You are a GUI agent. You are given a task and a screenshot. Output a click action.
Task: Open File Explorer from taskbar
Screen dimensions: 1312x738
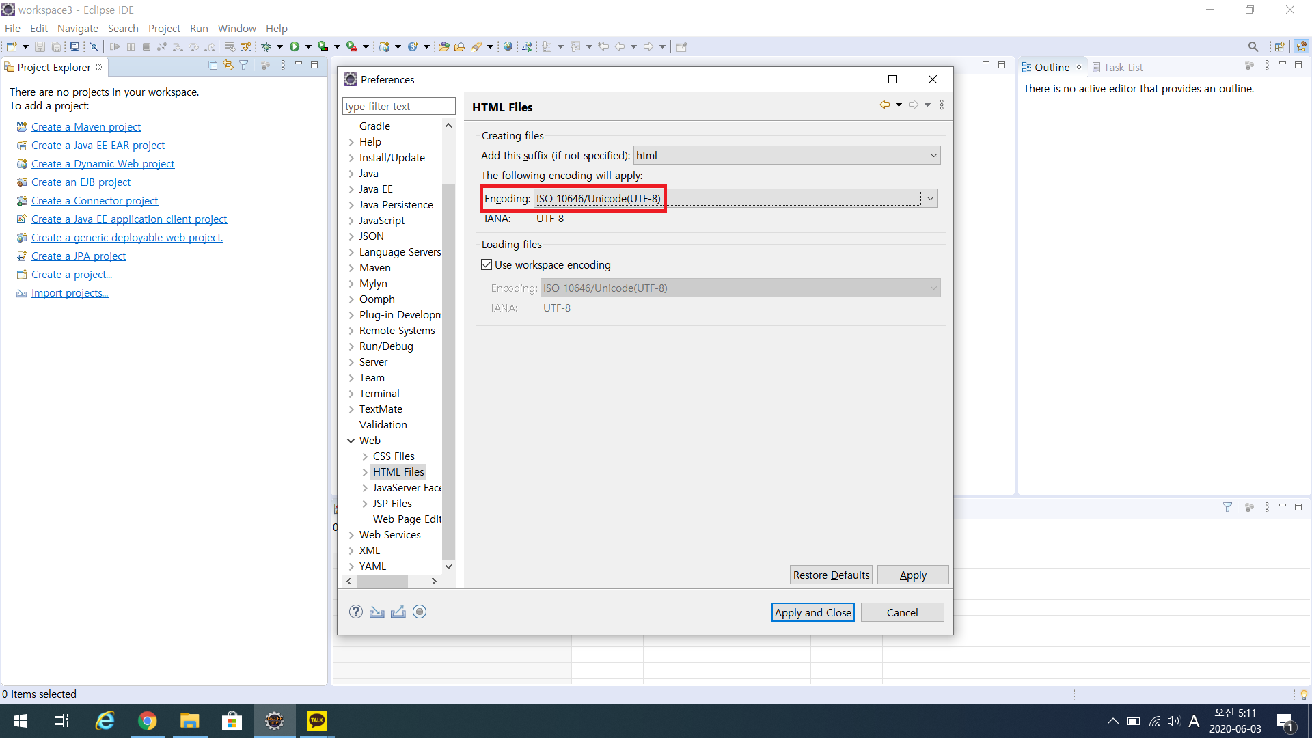click(x=189, y=721)
